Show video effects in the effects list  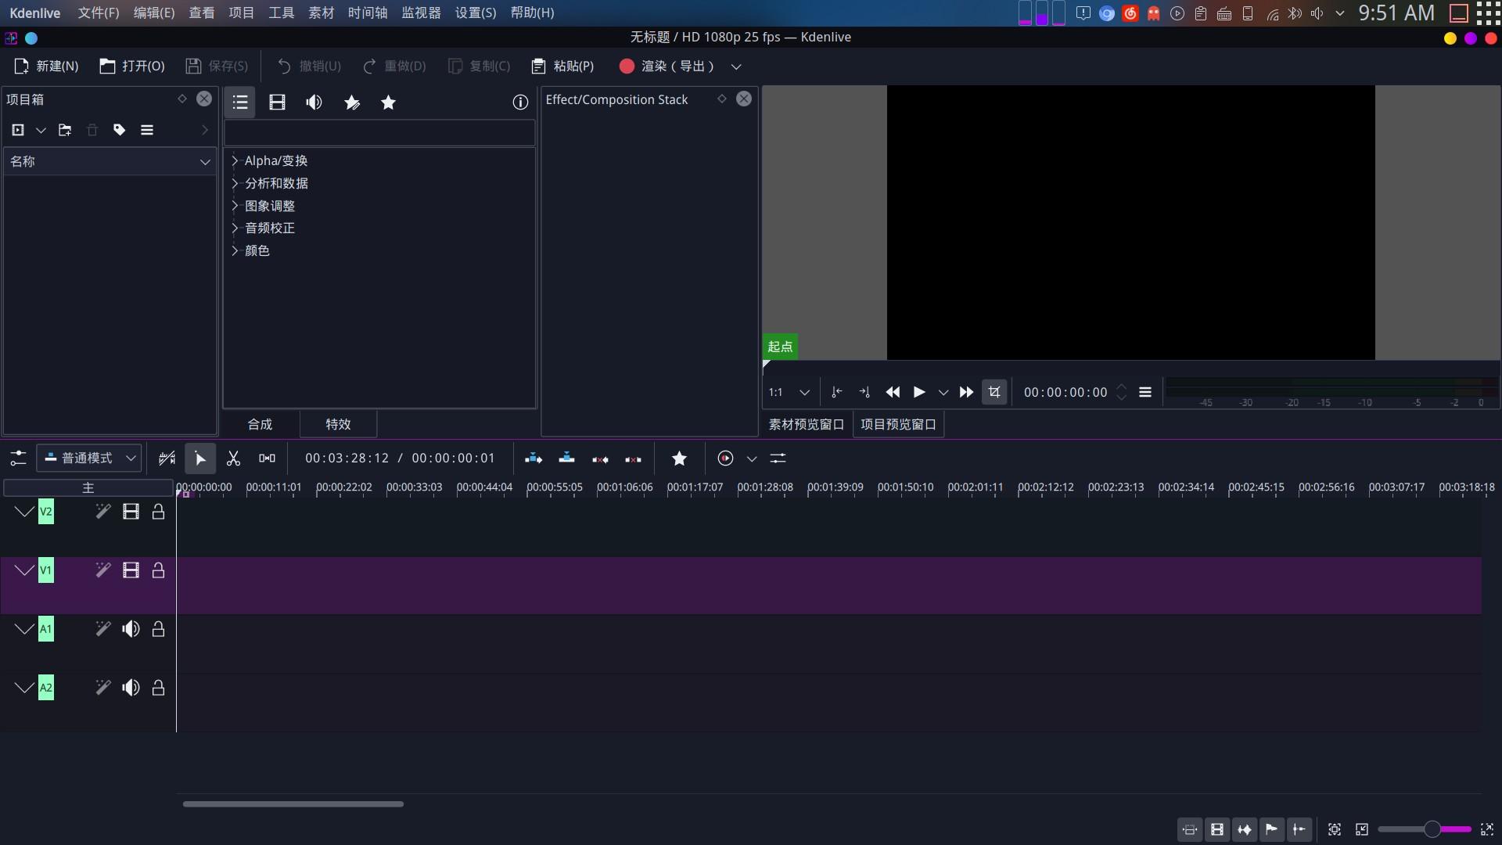coord(278,102)
